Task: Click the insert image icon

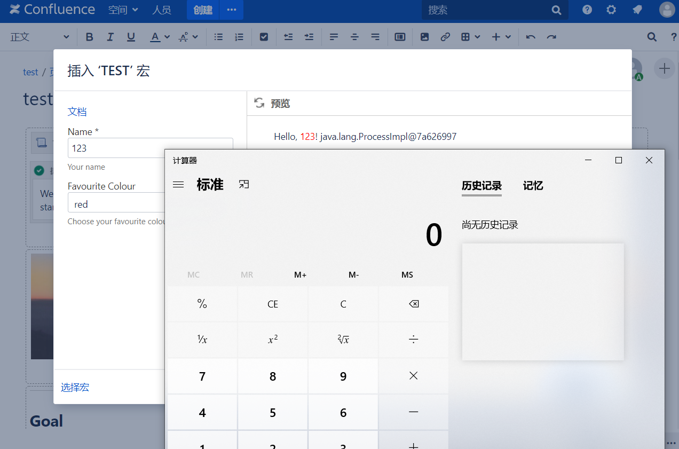Action: (x=424, y=37)
